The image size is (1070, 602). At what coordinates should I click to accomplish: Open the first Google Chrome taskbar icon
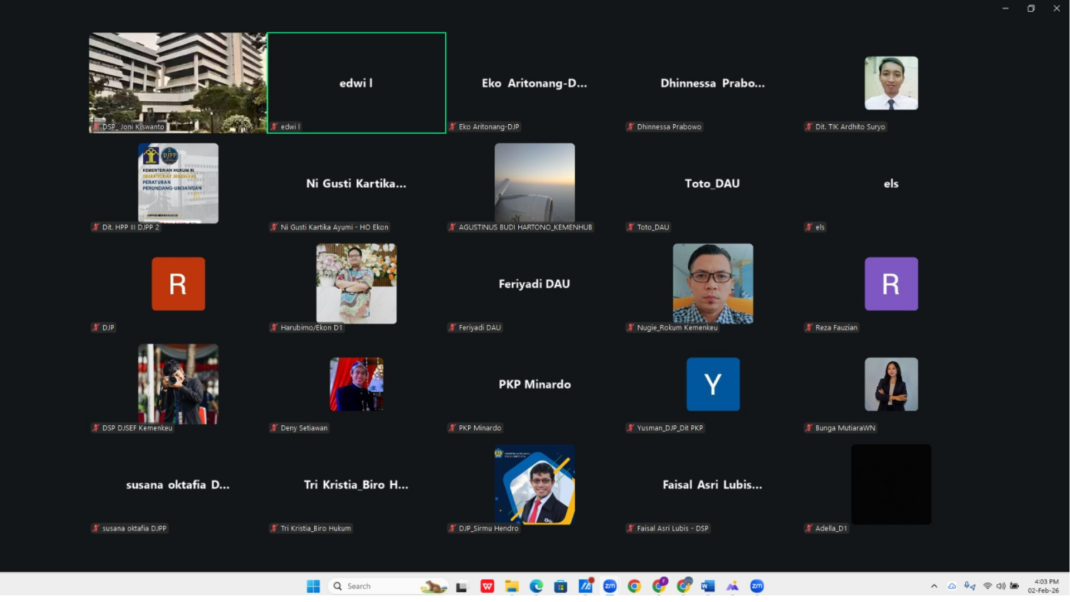click(634, 586)
